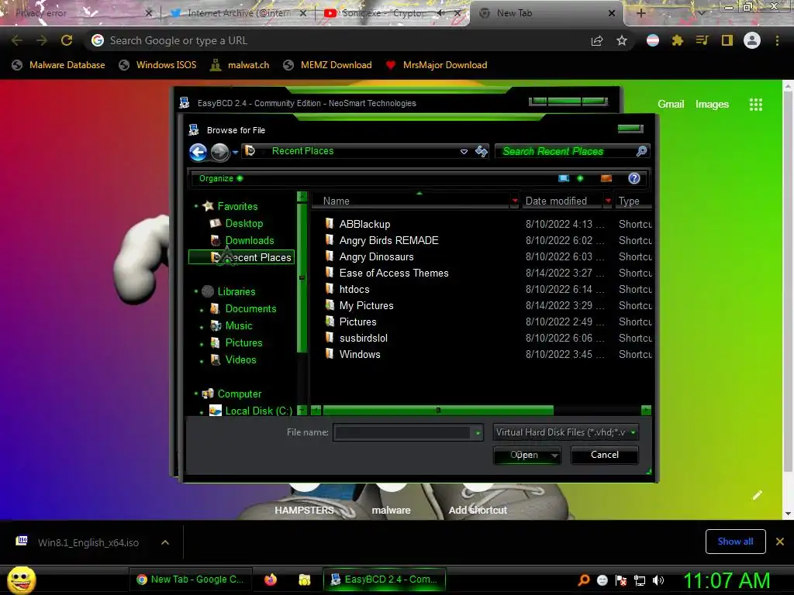Open Malware Database bookmark

(58, 65)
